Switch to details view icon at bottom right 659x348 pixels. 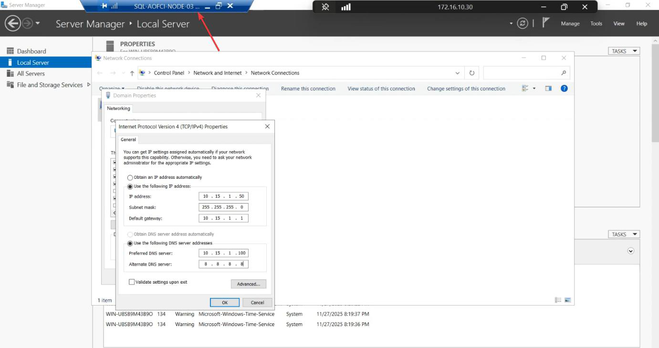(x=558, y=300)
